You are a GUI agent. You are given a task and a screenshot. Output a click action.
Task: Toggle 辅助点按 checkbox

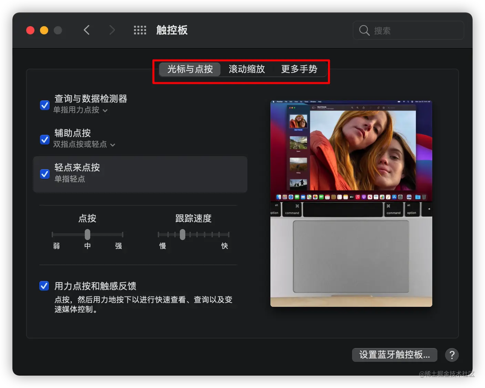[x=45, y=139]
